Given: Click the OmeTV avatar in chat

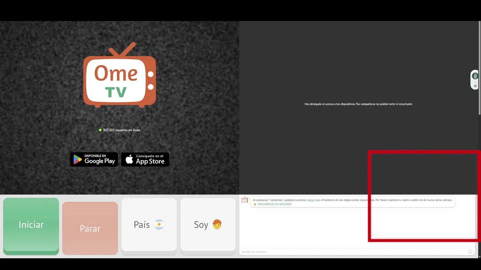Looking at the screenshot, I should (x=245, y=200).
